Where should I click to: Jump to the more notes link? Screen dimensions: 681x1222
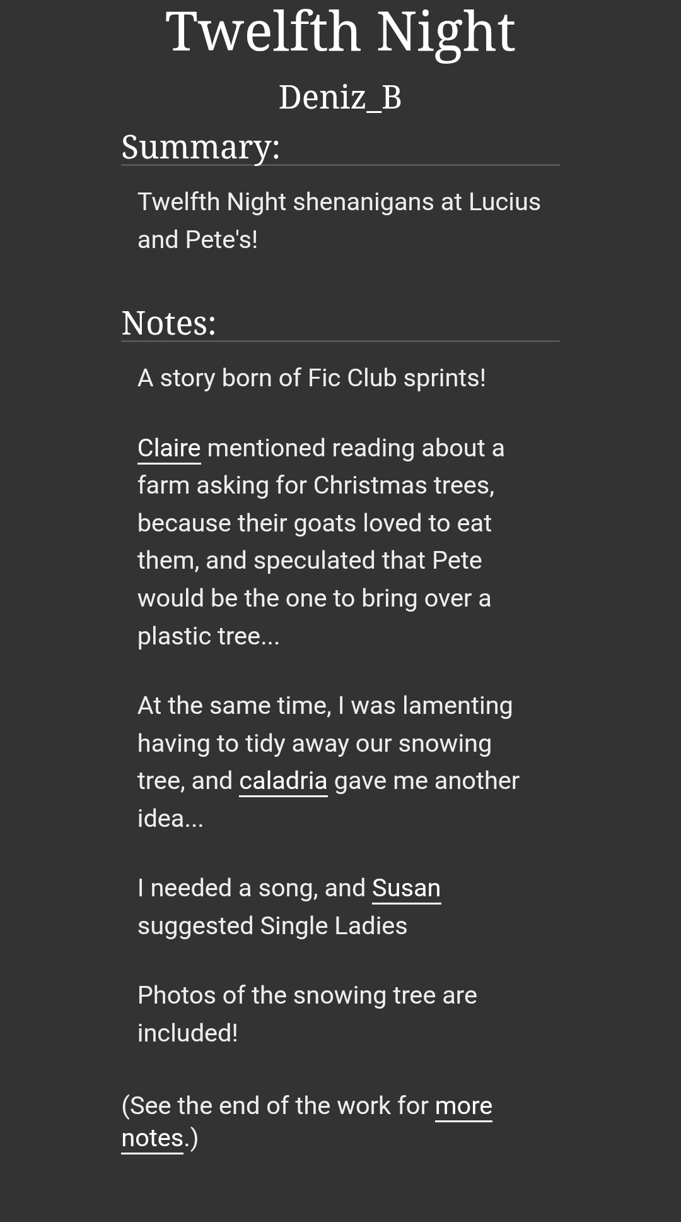pyautogui.click(x=463, y=1106)
